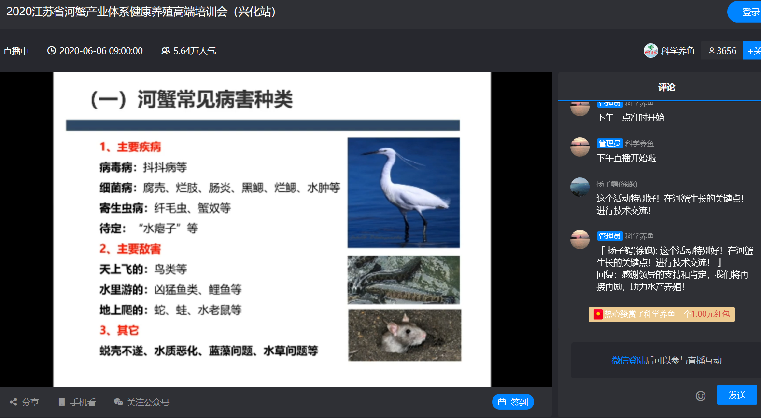Select the 评论 comments tab
Viewport: 761px width, 418px height.
point(666,87)
